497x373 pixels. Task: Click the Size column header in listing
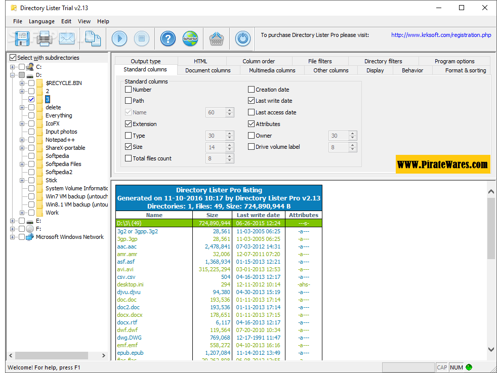coord(212,215)
